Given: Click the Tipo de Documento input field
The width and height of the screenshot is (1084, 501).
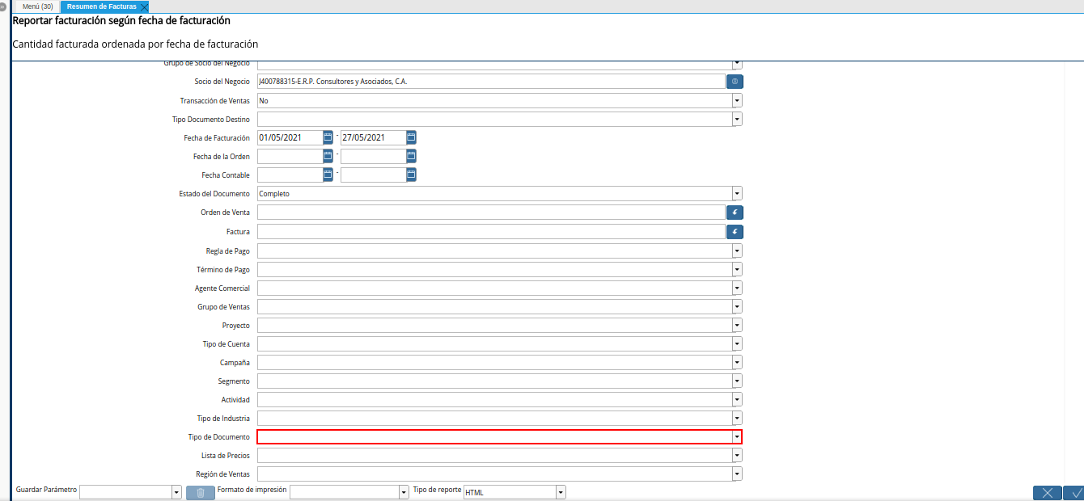Looking at the screenshot, I should [x=493, y=437].
